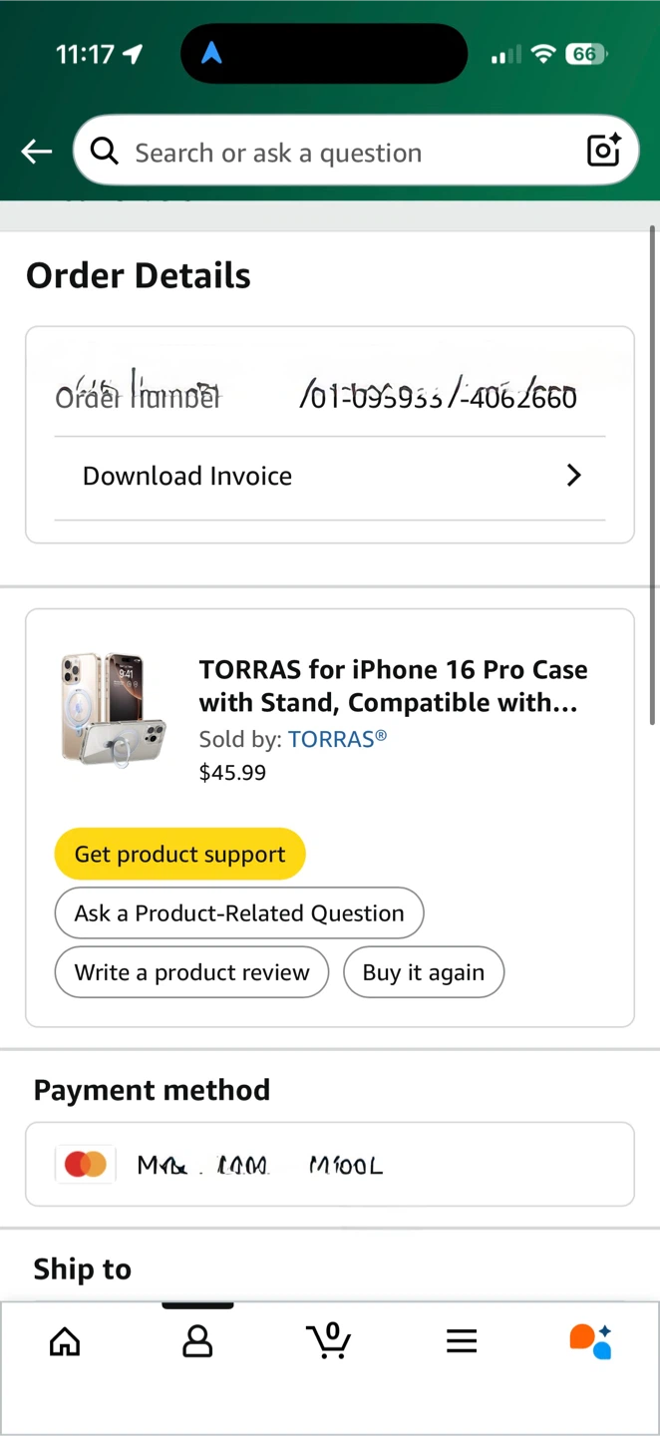Screen dimensions: 660x1436
Task: Tap the back arrow icon
Action: point(37,152)
